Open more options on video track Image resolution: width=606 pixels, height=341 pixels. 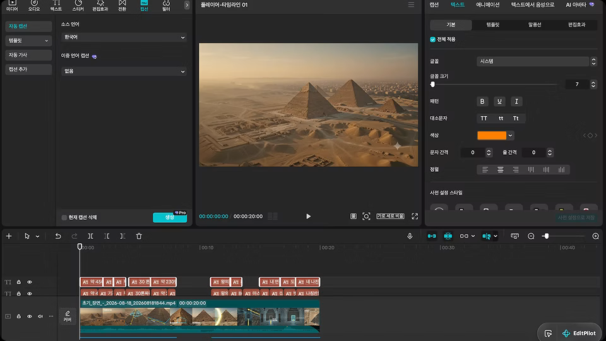[51, 316]
